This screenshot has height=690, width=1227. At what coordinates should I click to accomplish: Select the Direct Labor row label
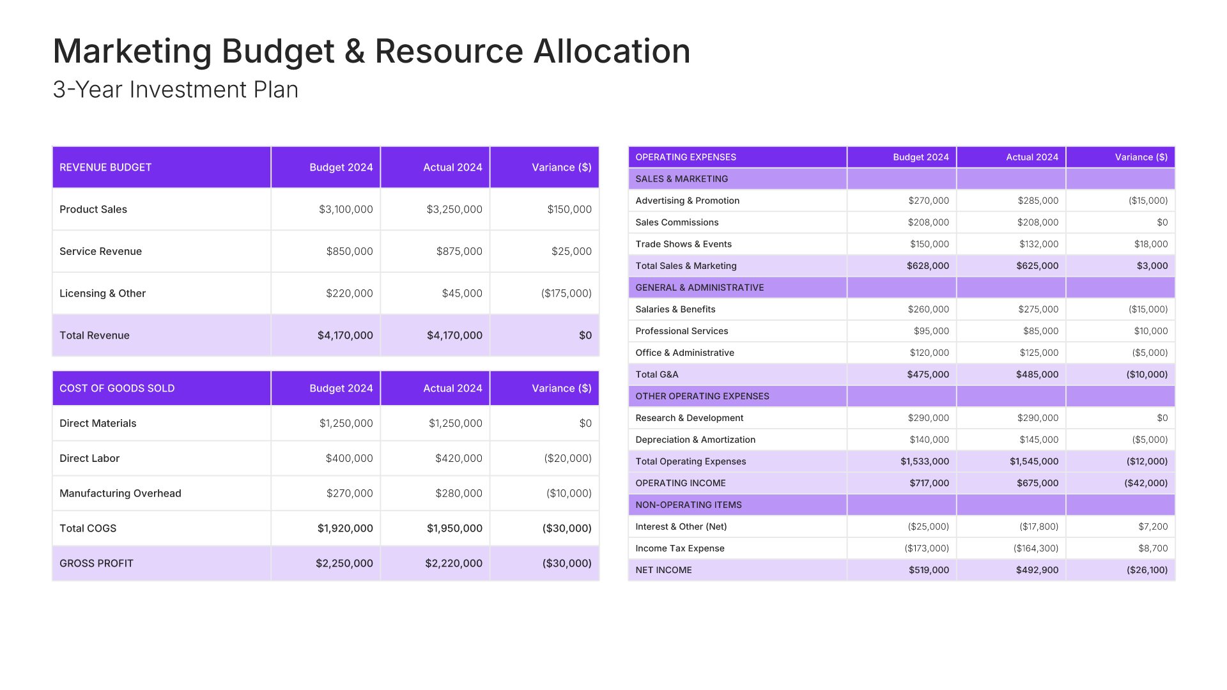tap(89, 458)
